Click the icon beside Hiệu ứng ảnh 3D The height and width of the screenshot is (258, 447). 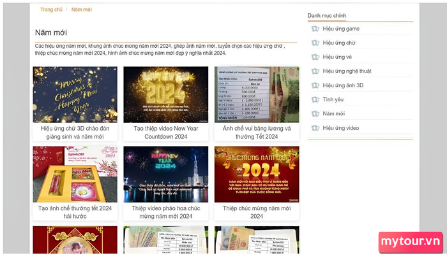(x=315, y=85)
